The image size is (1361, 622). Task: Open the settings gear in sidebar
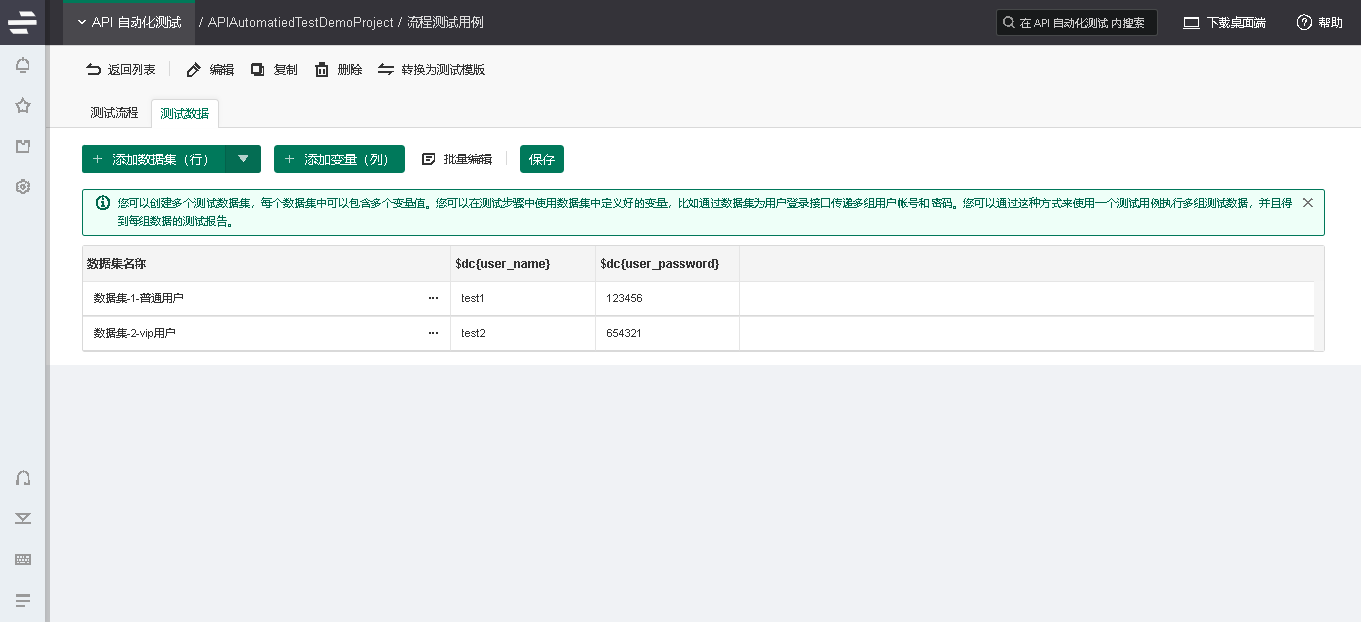point(23,186)
